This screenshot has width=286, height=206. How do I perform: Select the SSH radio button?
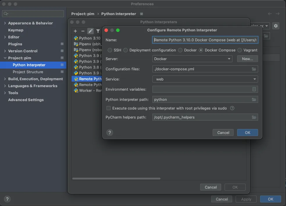(x=110, y=50)
